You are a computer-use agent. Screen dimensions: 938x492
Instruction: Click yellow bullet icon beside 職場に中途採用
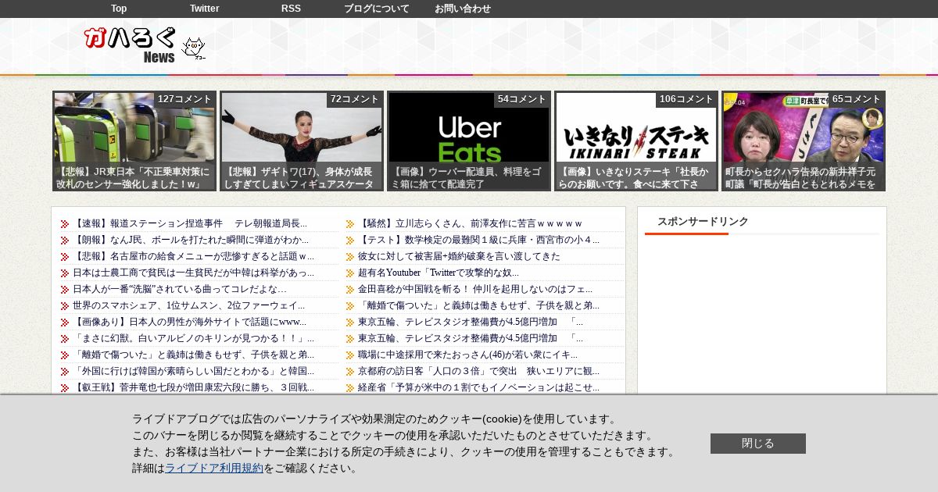pyautogui.click(x=350, y=355)
